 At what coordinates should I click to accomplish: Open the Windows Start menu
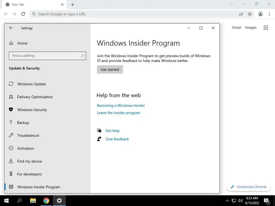pyautogui.click(x=6, y=201)
